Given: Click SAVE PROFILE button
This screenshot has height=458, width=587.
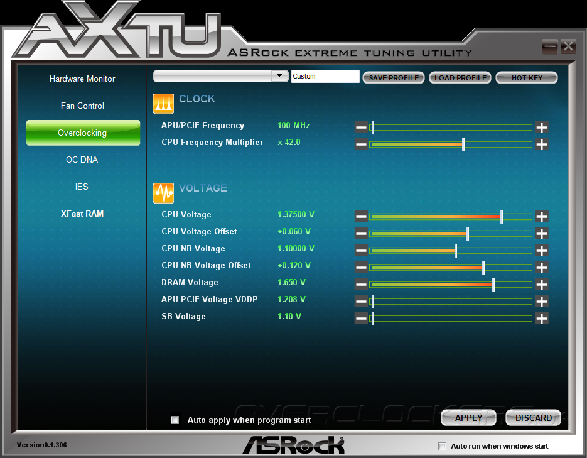Looking at the screenshot, I should pos(394,78).
